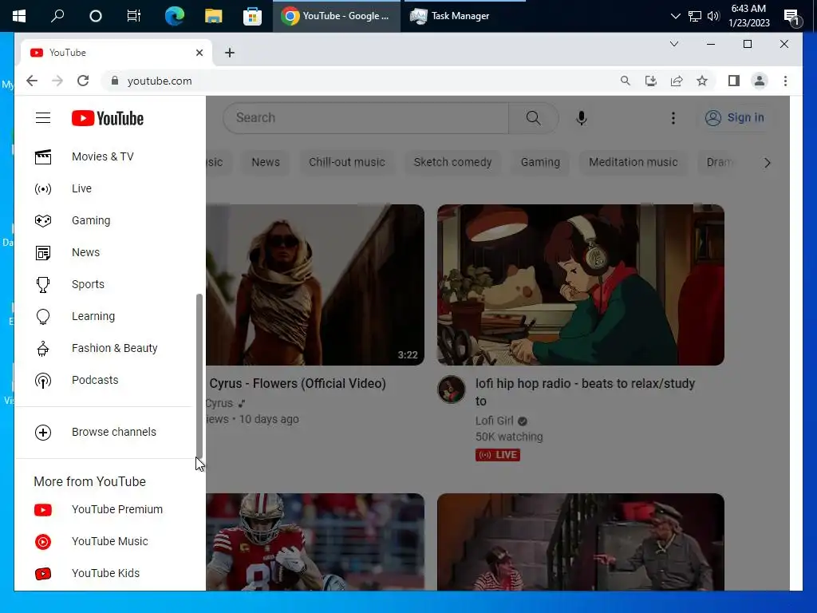
Task: Show hidden tray icons chevron
Action: pyautogui.click(x=675, y=16)
